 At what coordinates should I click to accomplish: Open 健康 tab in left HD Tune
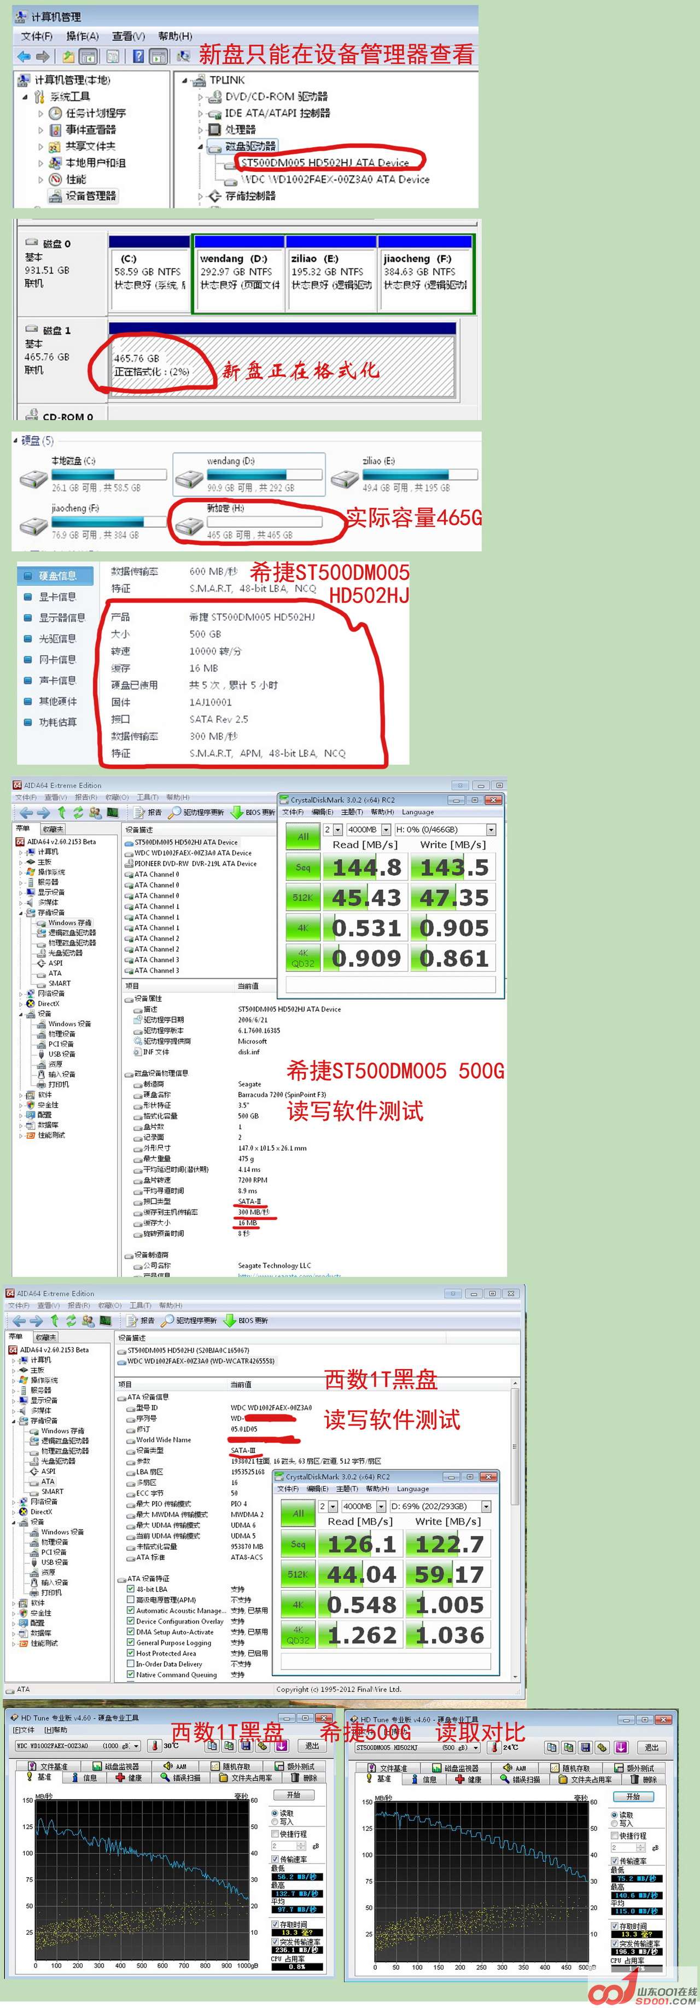[129, 1778]
